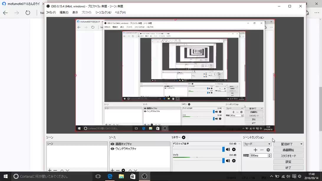Open the ファイル(F) menu
The image size is (322, 181).
coord(51,12)
